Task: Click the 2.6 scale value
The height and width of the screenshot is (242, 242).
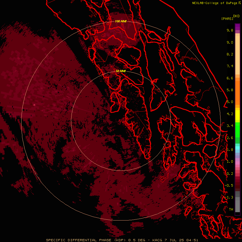Action: tap(230, 138)
